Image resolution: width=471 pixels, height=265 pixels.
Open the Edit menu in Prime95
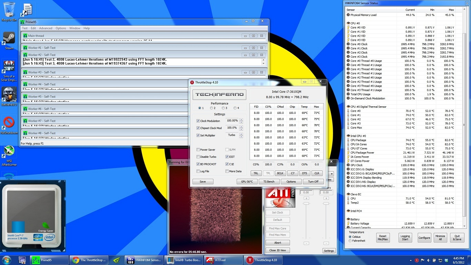[33, 28]
